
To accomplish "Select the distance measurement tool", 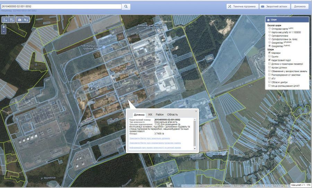I will 6,20.
